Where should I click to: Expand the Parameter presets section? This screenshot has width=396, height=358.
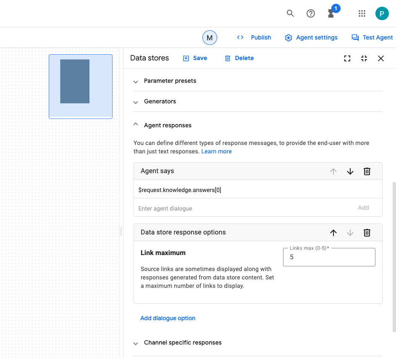click(136, 81)
